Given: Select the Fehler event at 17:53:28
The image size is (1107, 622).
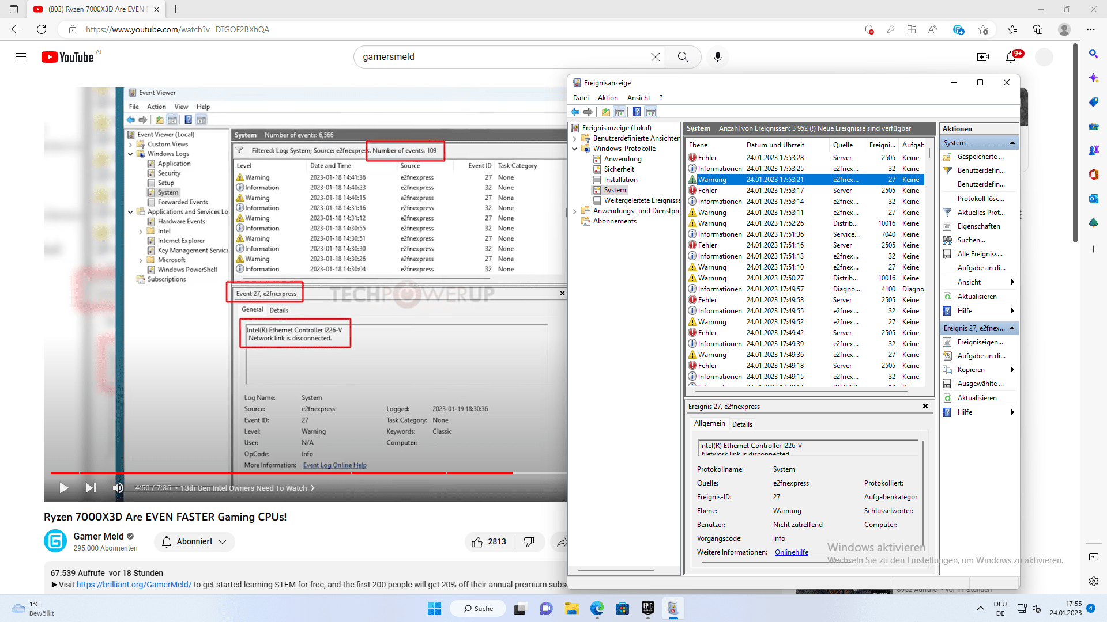Looking at the screenshot, I should click(805, 158).
